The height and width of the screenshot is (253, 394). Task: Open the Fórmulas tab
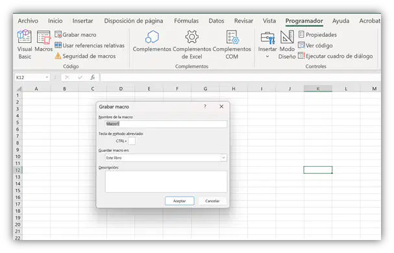click(186, 21)
